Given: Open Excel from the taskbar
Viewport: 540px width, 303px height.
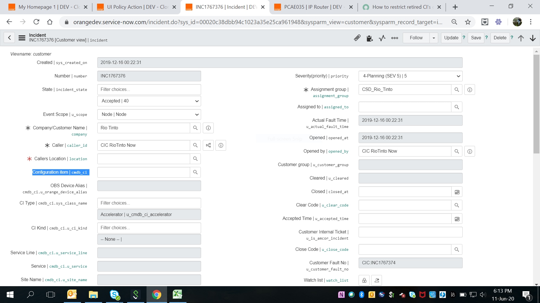Looking at the screenshot, I should coord(177,295).
